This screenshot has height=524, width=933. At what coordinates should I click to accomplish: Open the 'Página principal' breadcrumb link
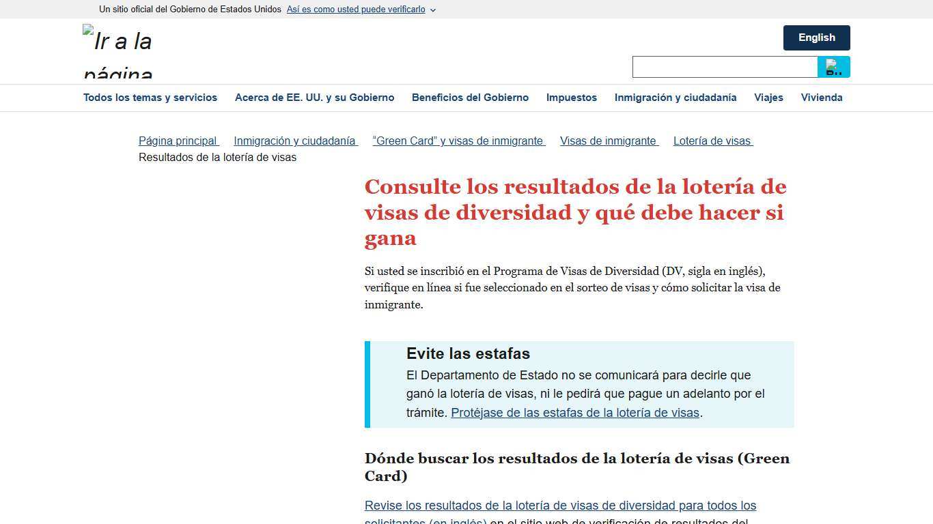click(178, 141)
